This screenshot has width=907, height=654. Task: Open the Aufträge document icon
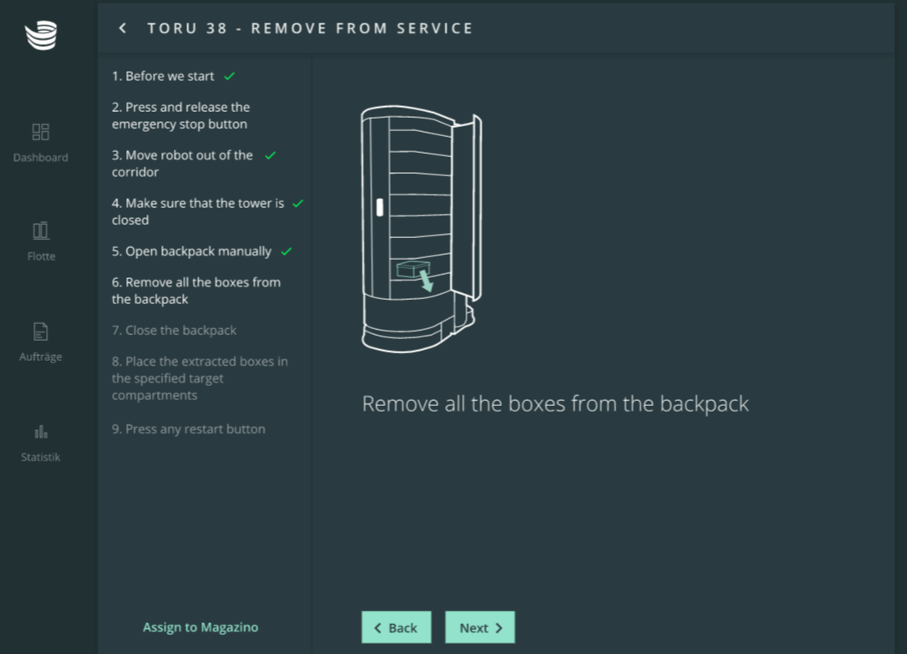41,332
